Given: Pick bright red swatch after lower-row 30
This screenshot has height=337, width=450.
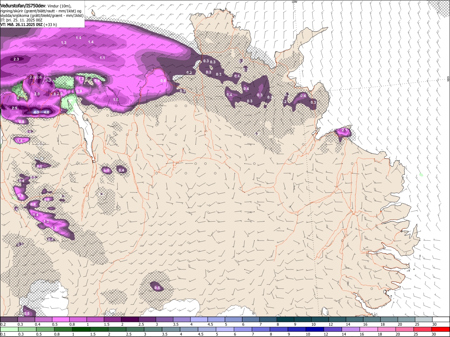Looking at the screenshot, I should tap(441, 329).
